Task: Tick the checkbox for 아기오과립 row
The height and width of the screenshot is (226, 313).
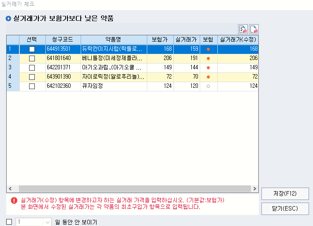Action: [x=32, y=68]
